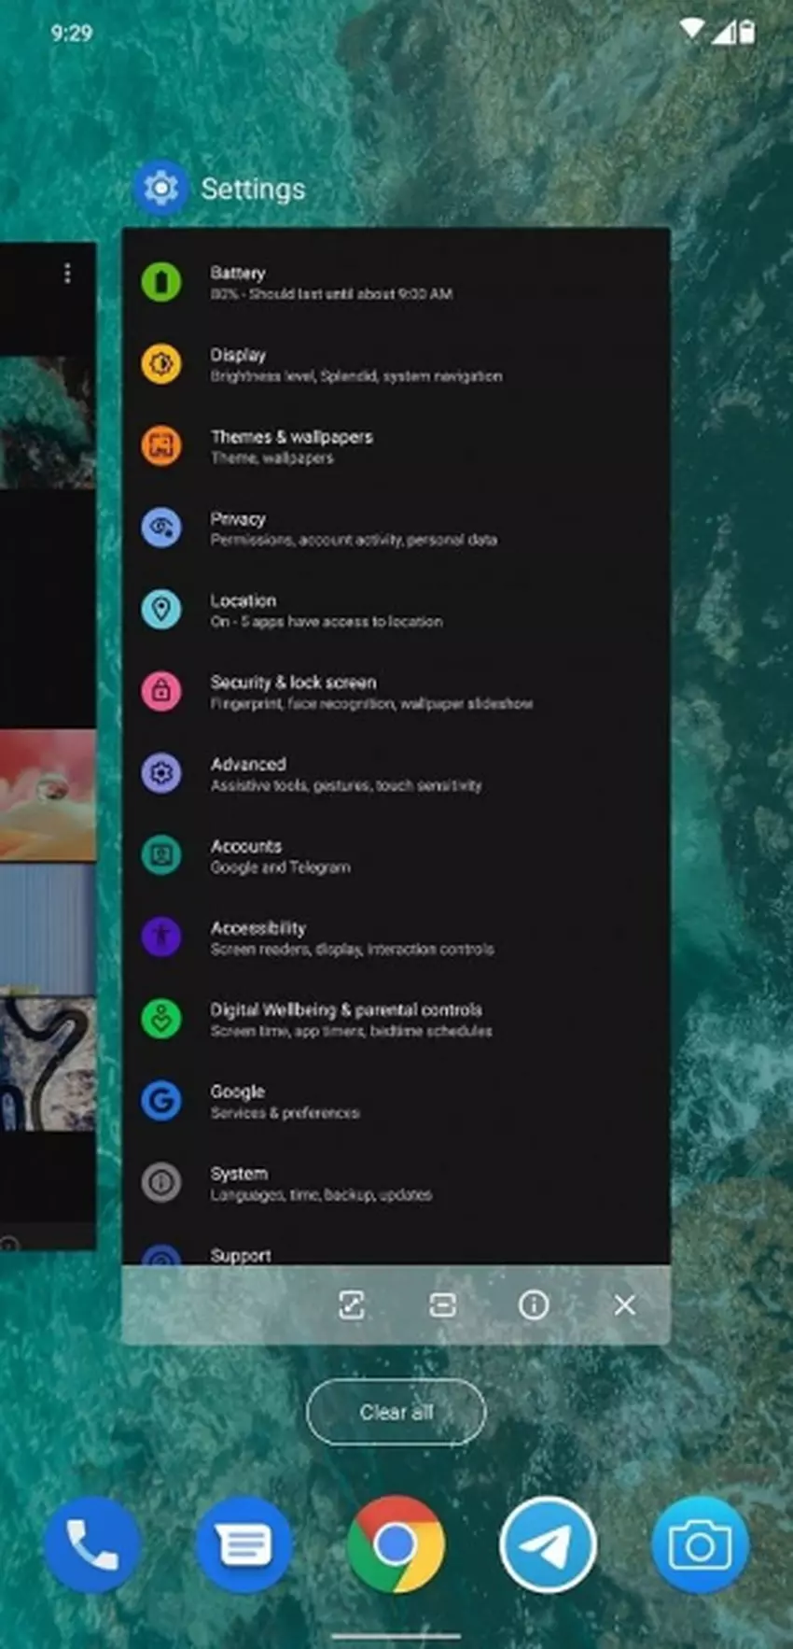
Task: Tap the Location settings entry
Action: (326, 610)
